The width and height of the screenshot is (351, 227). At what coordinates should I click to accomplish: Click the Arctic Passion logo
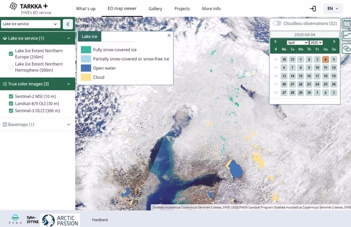(60, 220)
